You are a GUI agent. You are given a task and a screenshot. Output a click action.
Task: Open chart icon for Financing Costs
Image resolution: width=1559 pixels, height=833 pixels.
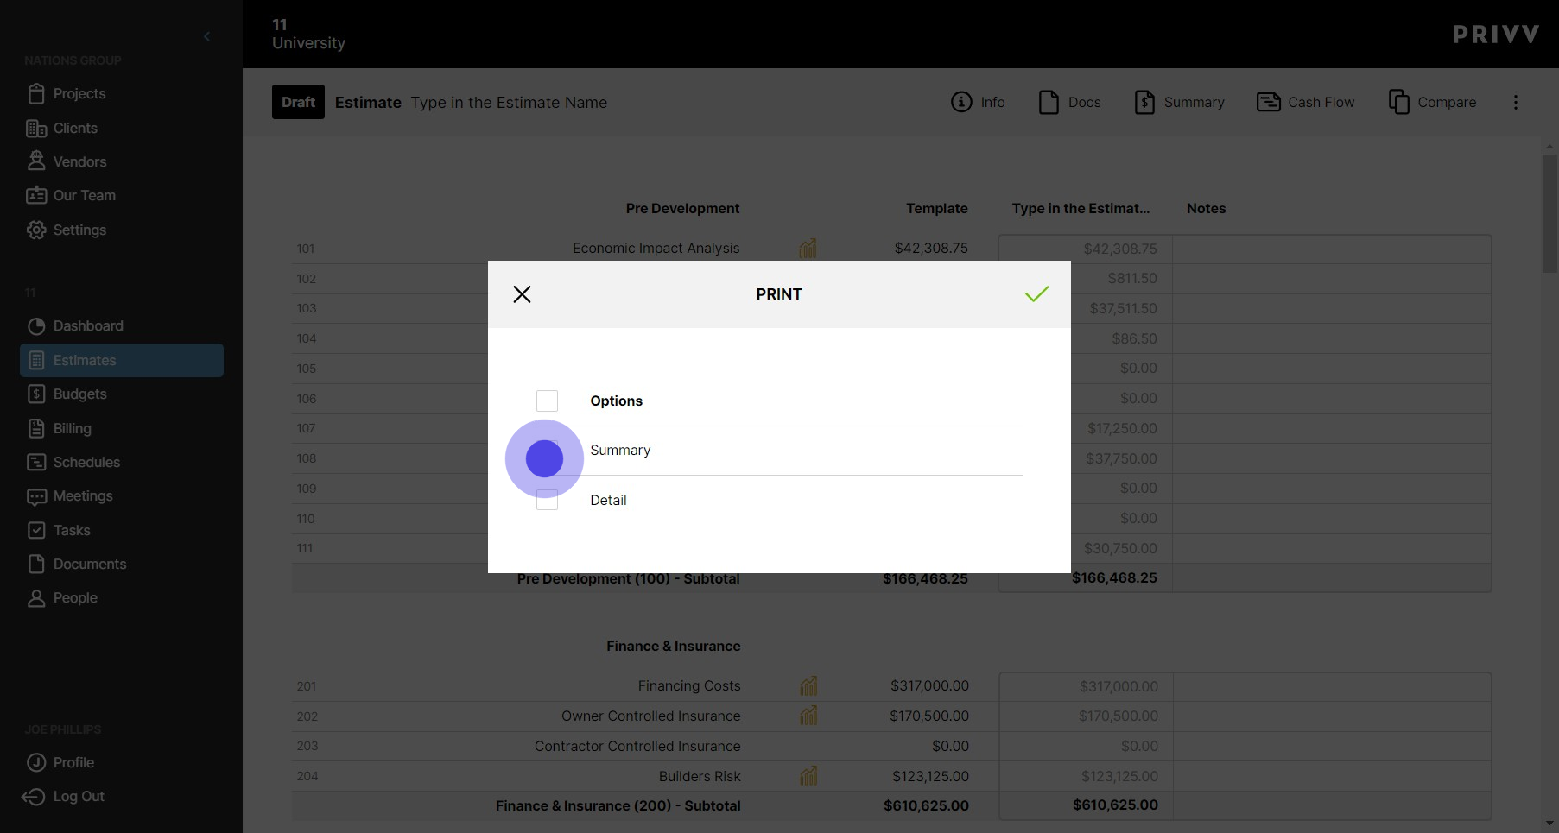tap(808, 685)
